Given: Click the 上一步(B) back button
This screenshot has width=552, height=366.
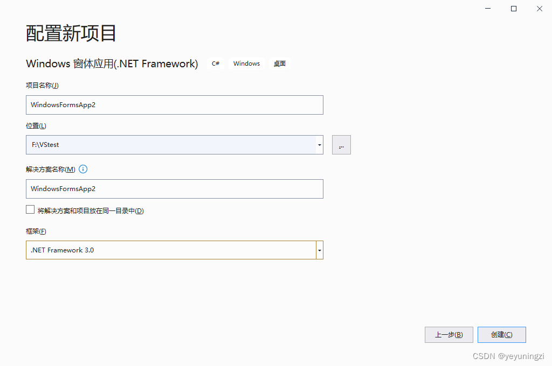Looking at the screenshot, I should coord(449,335).
